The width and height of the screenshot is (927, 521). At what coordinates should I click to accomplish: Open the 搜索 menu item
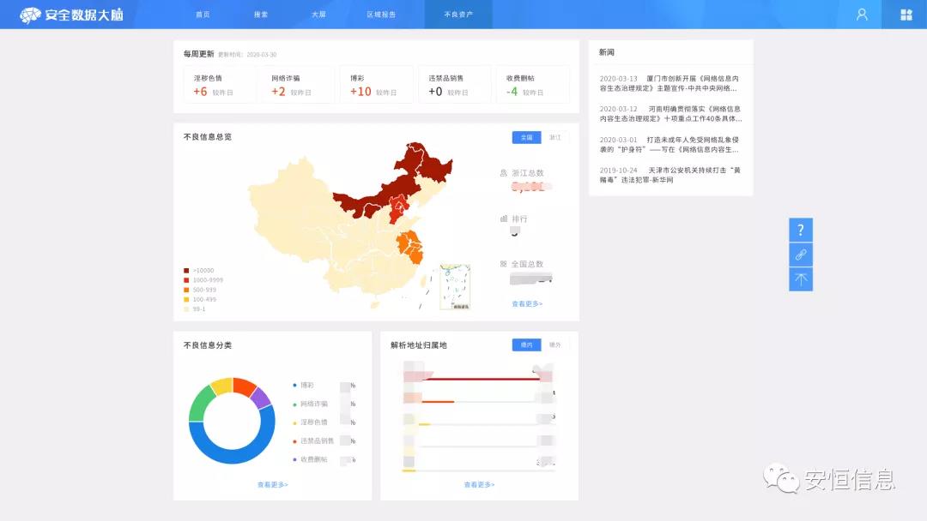262,14
